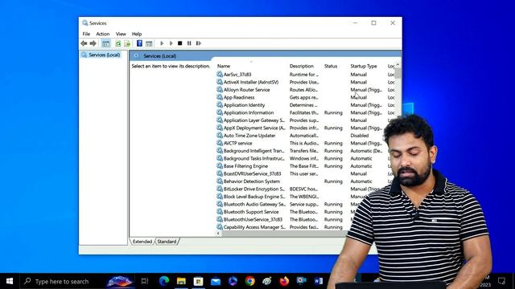The image size is (515, 289).
Task: Select Services (Local) in the tree pane
Action: coord(101,55)
